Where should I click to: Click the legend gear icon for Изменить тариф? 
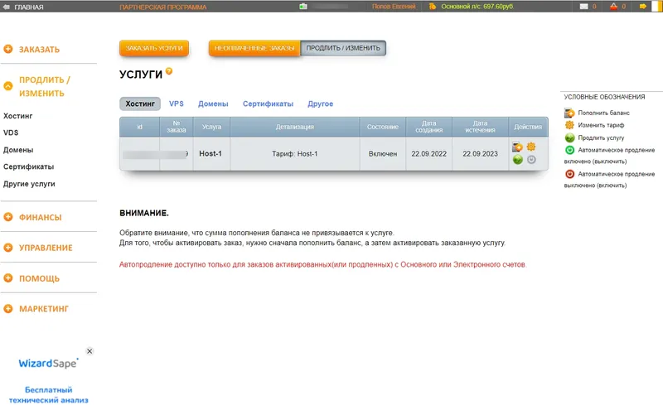pos(569,125)
